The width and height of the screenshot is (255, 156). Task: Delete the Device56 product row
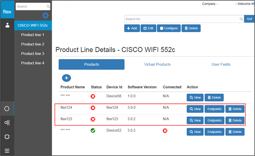point(214,98)
